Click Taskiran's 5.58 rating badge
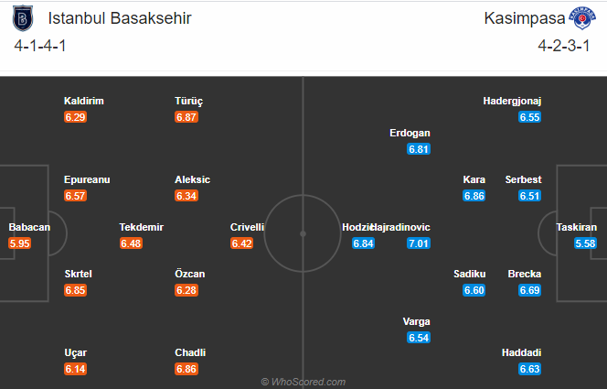Viewport: 607px width, 389px height. pos(586,243)
